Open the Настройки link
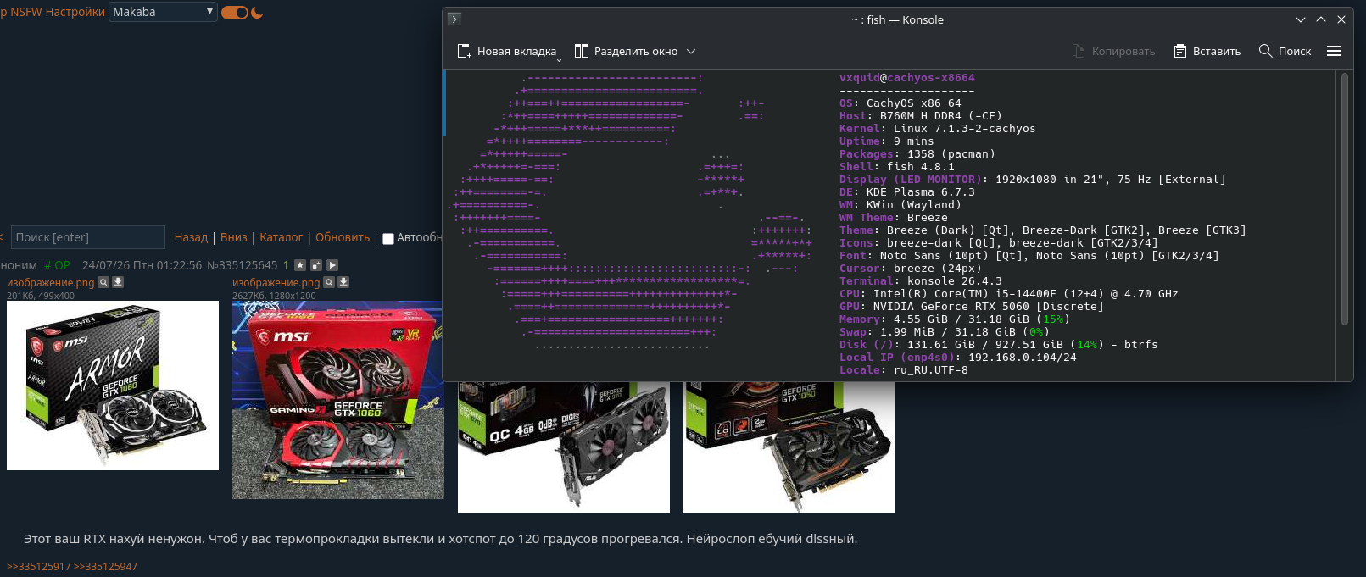The width and height of the screenshot is (1366, 577). [75, 12]
